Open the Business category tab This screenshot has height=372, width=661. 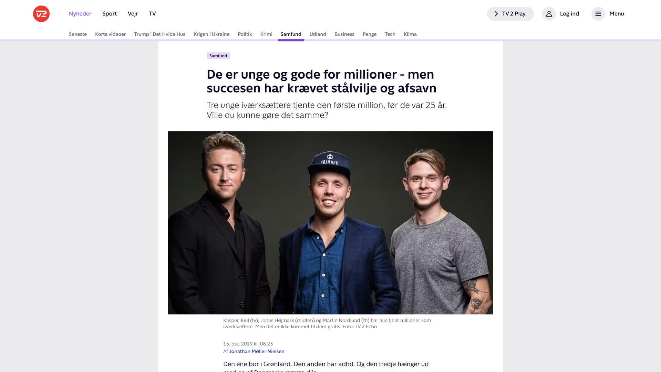click(344, 34)
